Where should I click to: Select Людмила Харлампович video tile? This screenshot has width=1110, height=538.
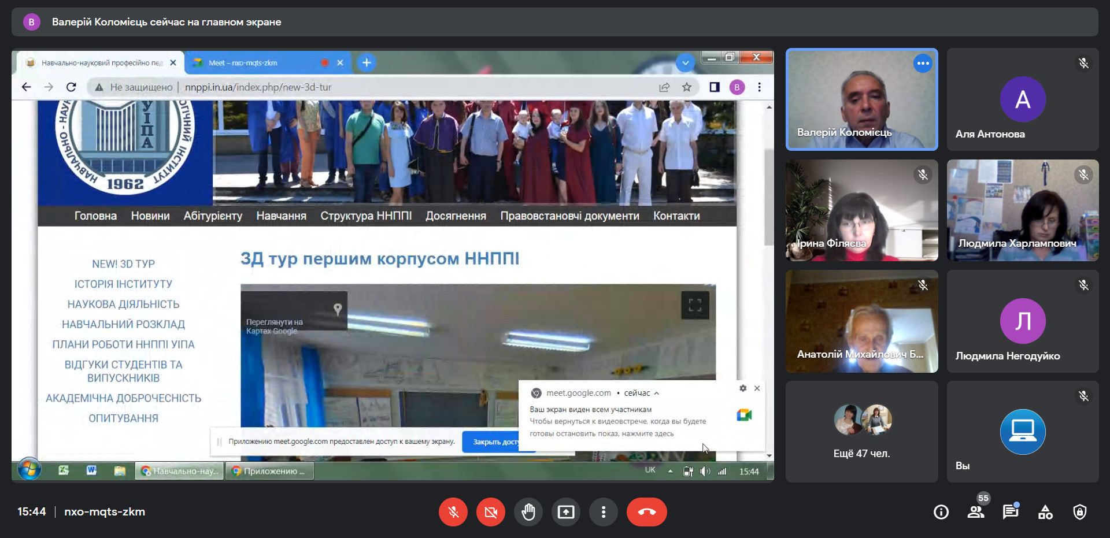pos(1022,210)
